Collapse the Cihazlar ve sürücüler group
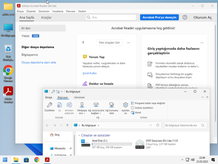218x164 pixels. click(79, 135)
